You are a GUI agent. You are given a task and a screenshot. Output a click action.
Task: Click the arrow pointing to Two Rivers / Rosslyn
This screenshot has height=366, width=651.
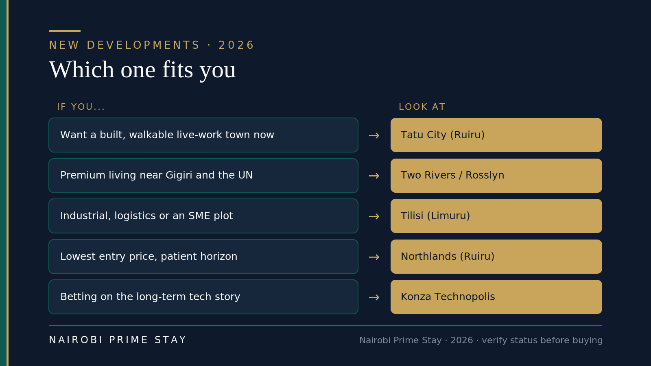click(374, 176)
